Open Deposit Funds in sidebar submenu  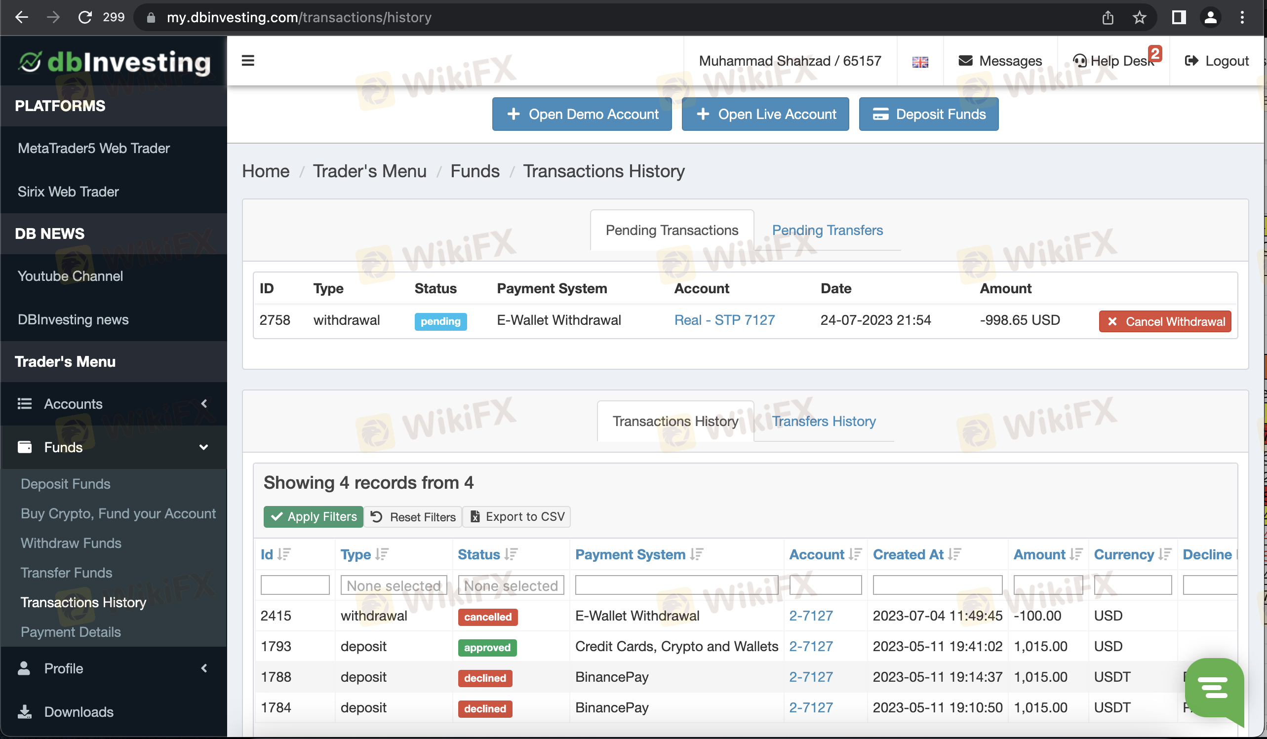click(65, 484)
